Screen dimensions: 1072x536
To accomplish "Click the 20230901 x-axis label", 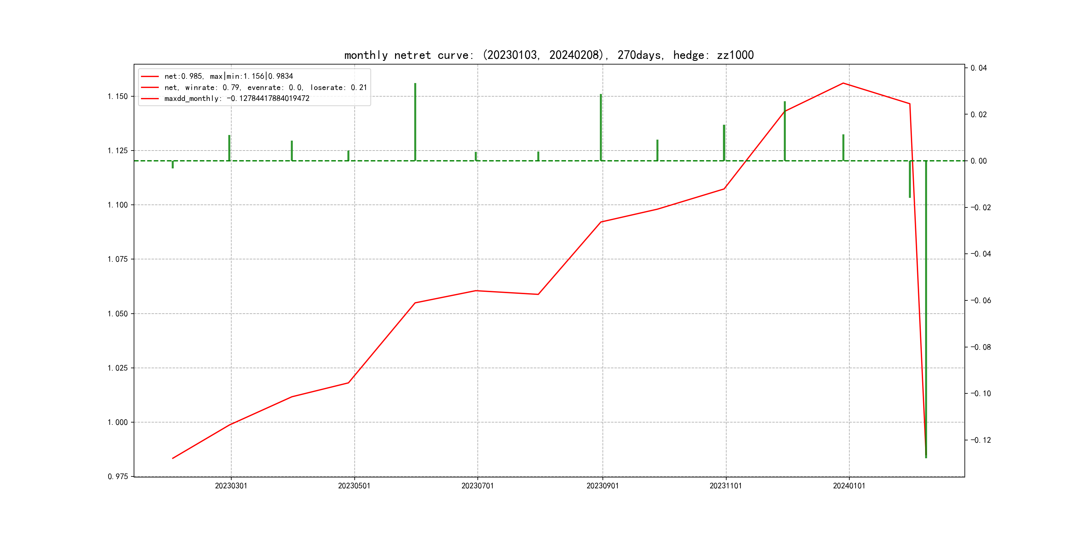I will 602,486.
